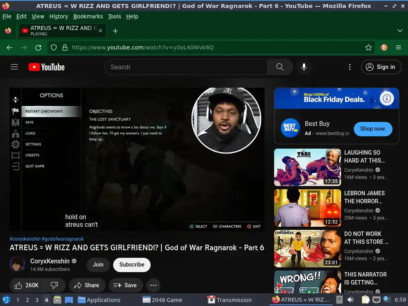Open Applications in taskbar
The height and width of the screenshot is (306, 408).
pyautogui.click(x=99, y=300)
